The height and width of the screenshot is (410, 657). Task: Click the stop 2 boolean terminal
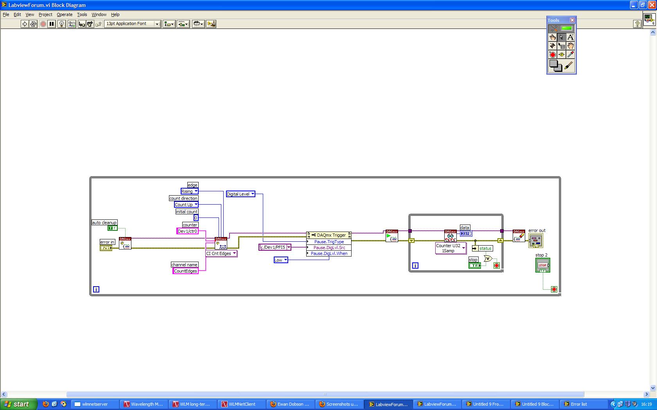(543, 265)
